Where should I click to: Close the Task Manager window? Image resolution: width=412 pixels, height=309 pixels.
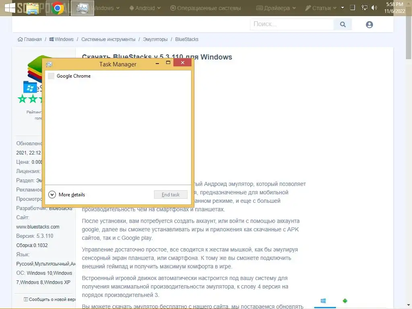point(183,62)
